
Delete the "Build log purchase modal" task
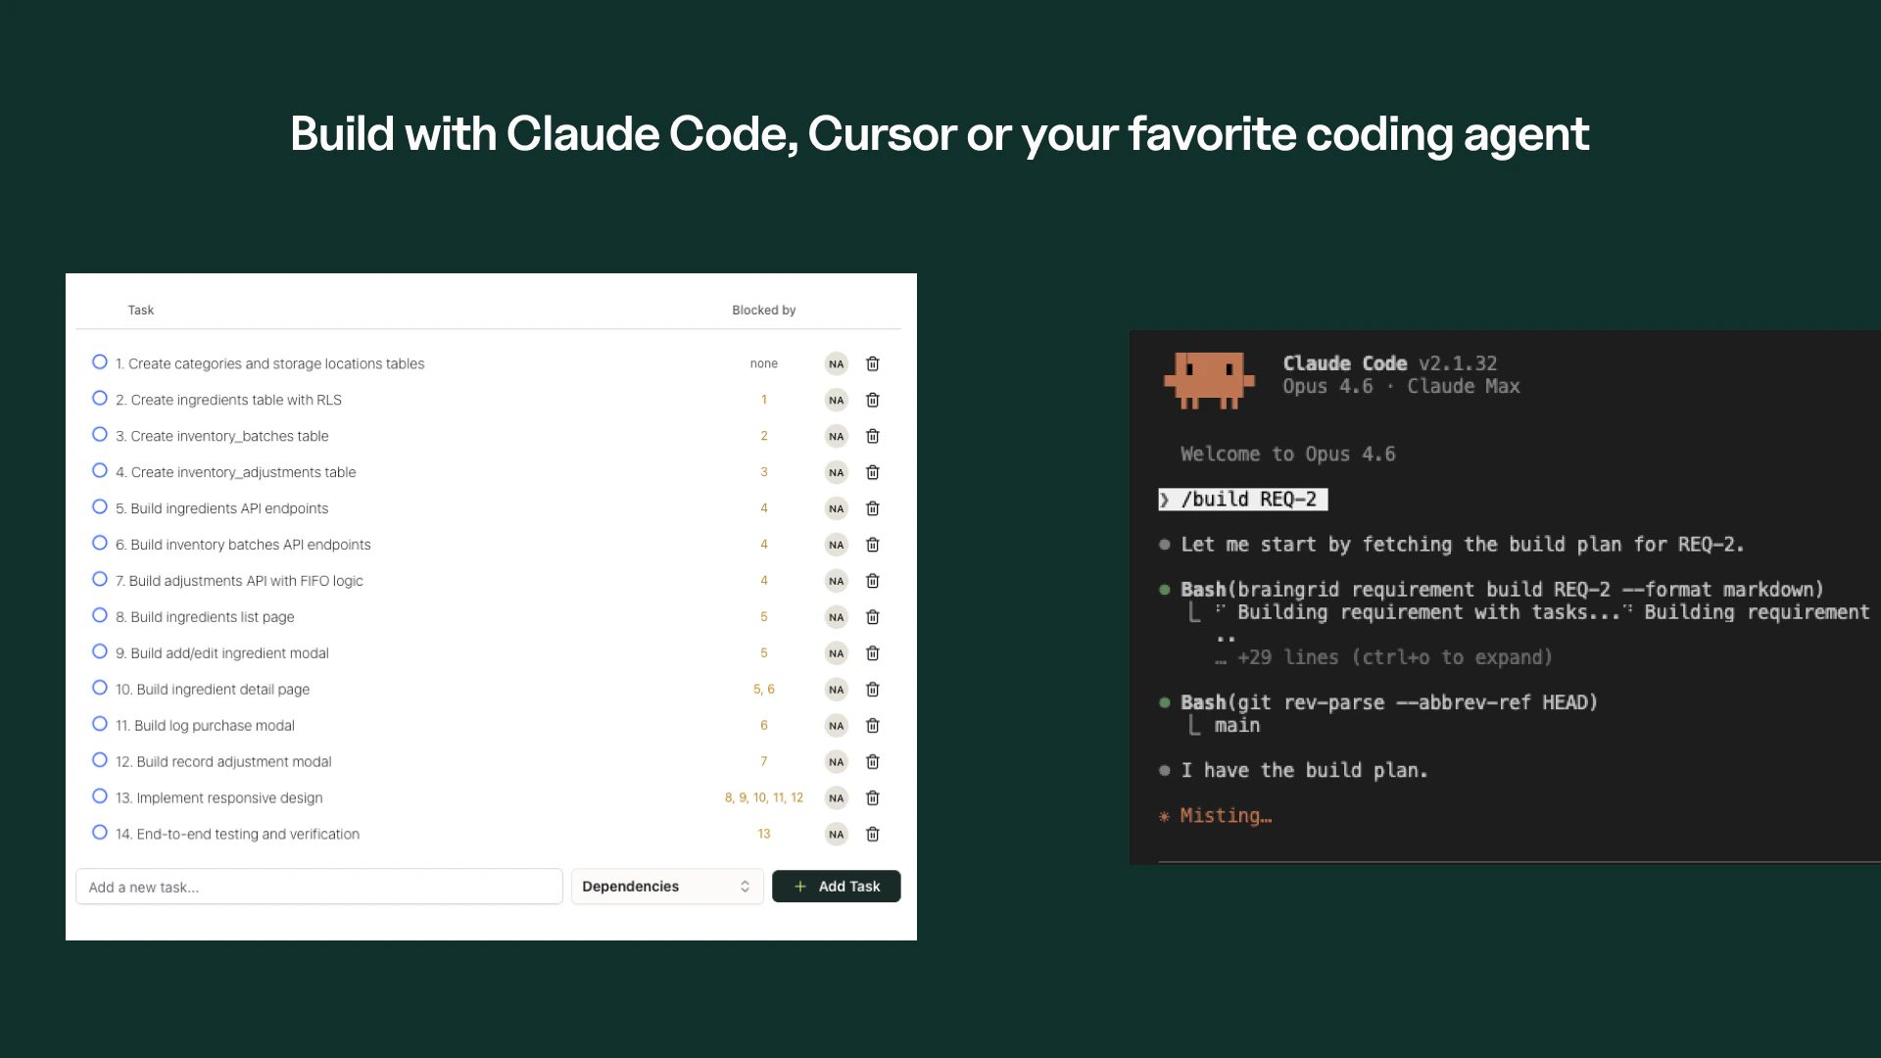coord(872,726)
